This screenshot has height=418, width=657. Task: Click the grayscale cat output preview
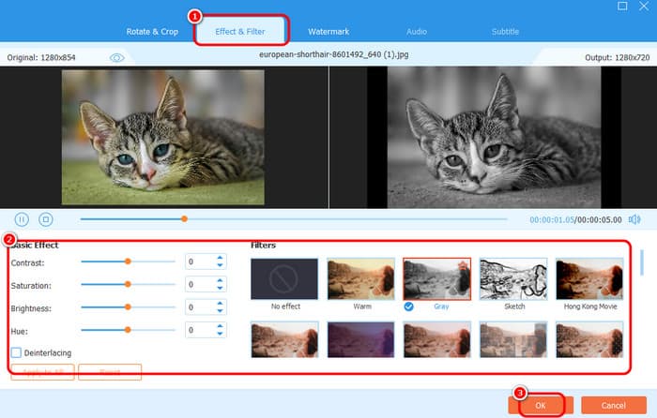point(494,137)
